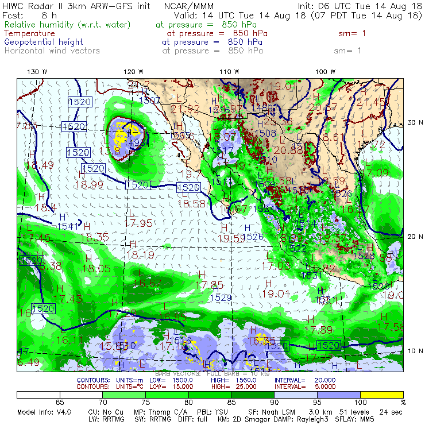Click the '65' colorbar tick label

(60, 403)
